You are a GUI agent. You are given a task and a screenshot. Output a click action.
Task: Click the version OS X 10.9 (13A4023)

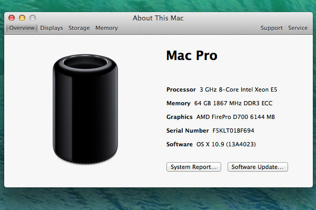coord(226,144)
